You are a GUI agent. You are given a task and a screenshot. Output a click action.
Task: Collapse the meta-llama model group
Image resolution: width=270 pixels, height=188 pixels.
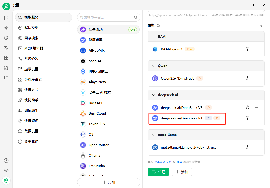(153, 135)
